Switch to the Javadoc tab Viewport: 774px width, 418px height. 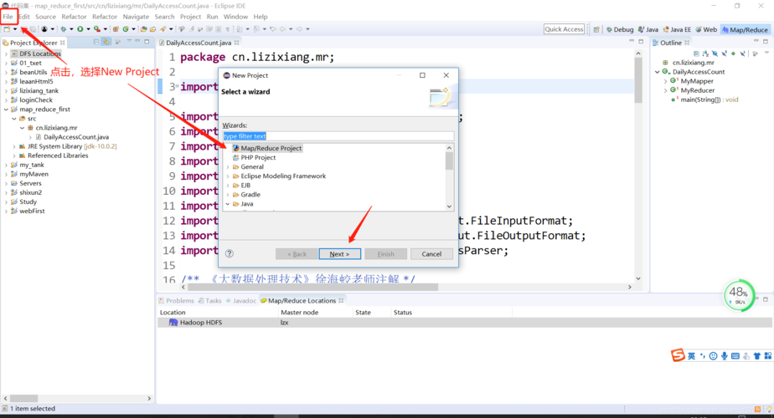click(x=241, y=301)
